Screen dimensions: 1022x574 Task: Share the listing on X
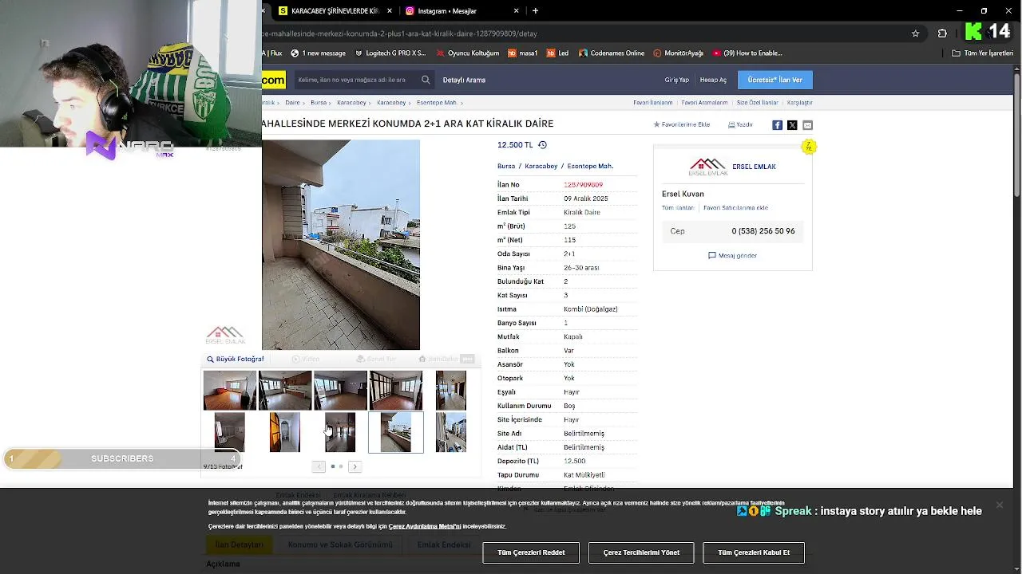[x=792, y=125]
